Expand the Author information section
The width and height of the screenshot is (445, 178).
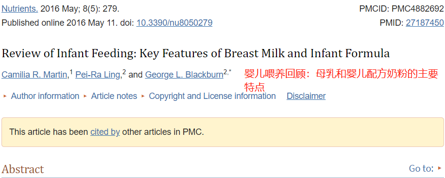pos(45,96)
